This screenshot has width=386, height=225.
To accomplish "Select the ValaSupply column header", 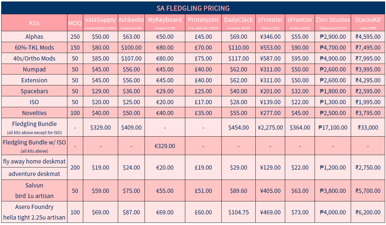I will (100, 23).
